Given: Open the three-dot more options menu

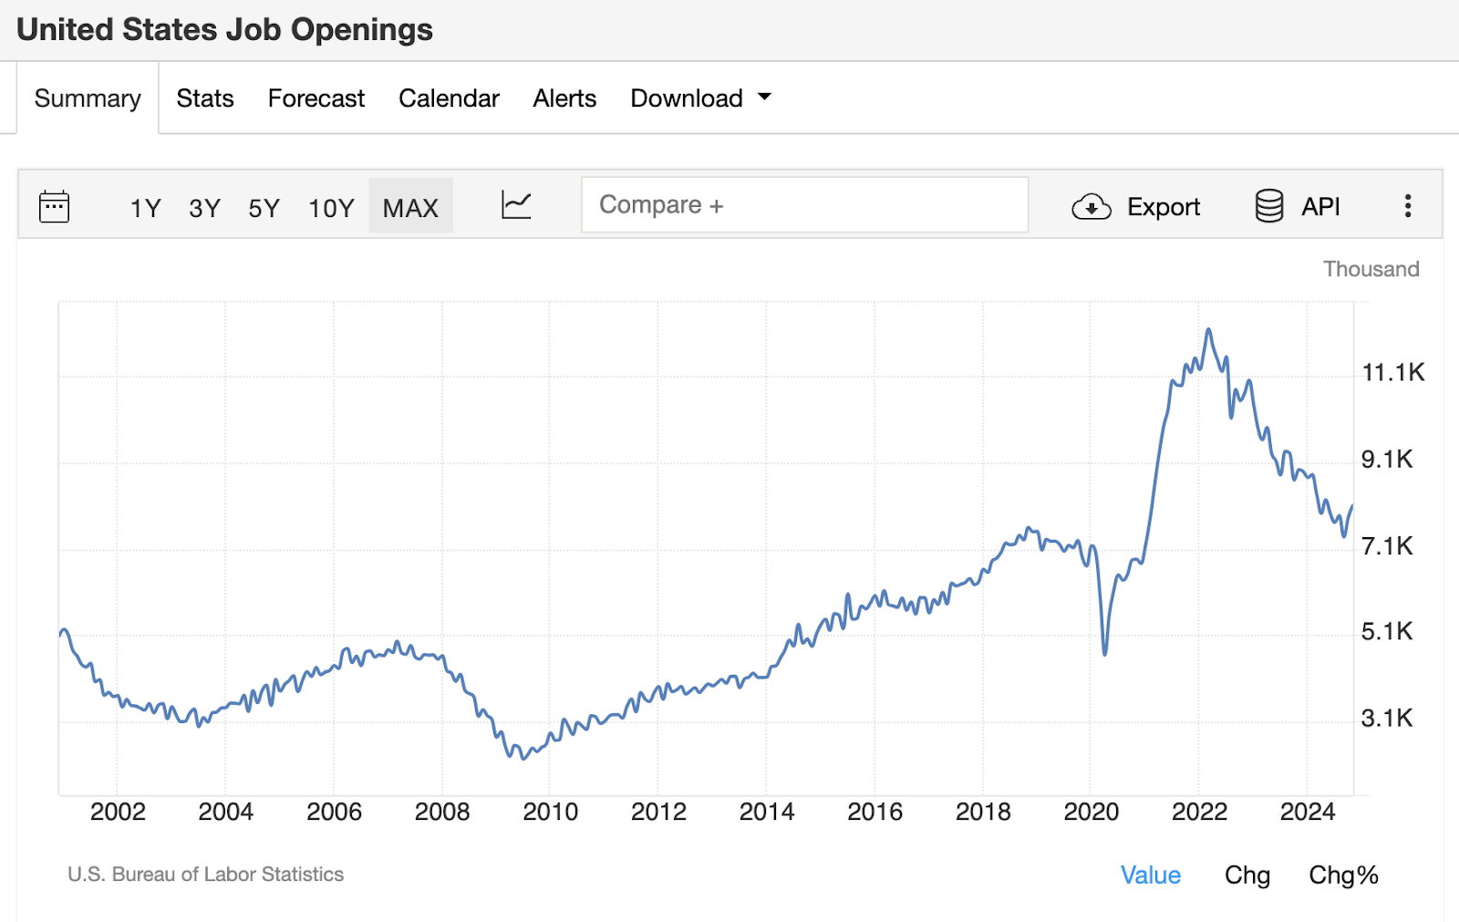Looking at the screenshot, I should pos(1408,206).
